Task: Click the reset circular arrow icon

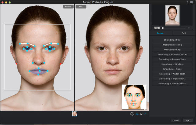Action: [141, 114]
